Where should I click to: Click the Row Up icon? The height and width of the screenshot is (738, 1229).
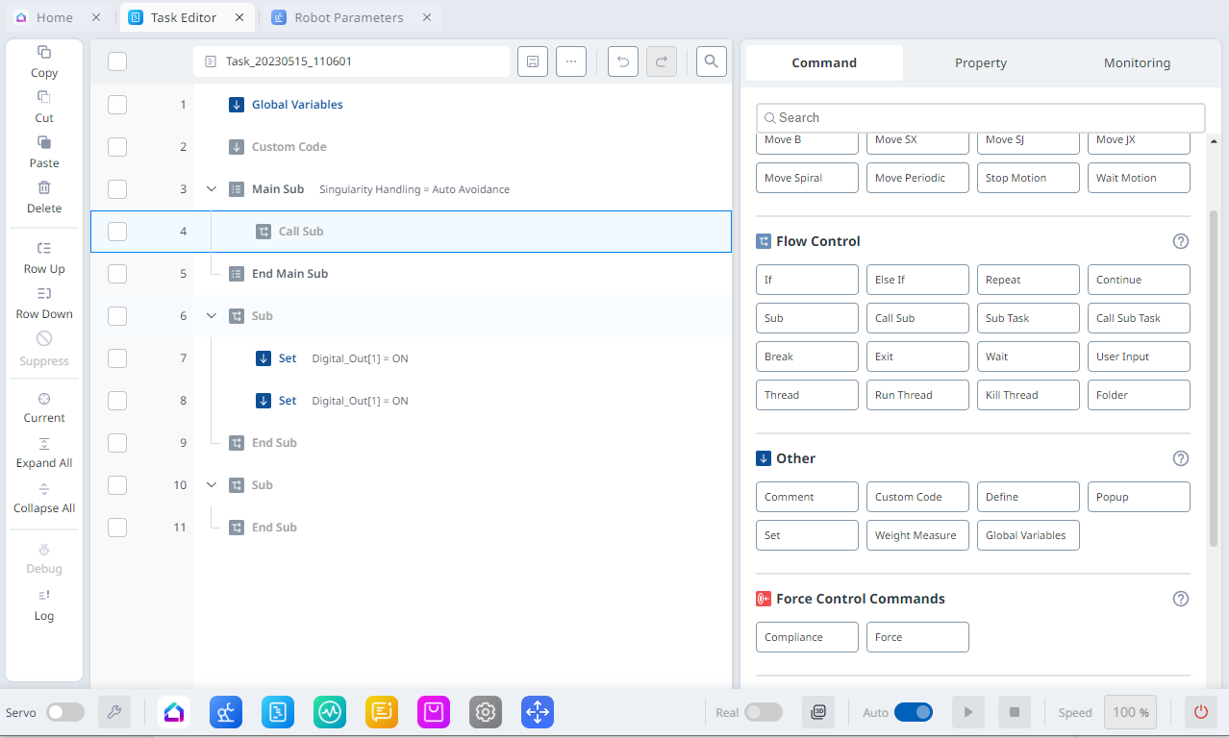[44, 249]
